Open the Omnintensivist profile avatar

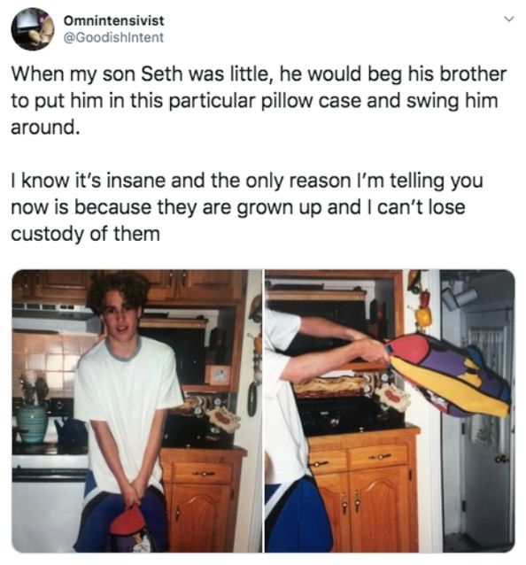tap(33, 29)
